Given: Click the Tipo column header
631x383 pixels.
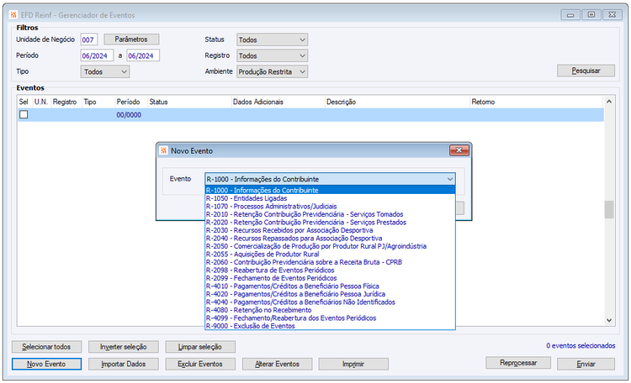Looking at the screenshot, I should 98,102.
